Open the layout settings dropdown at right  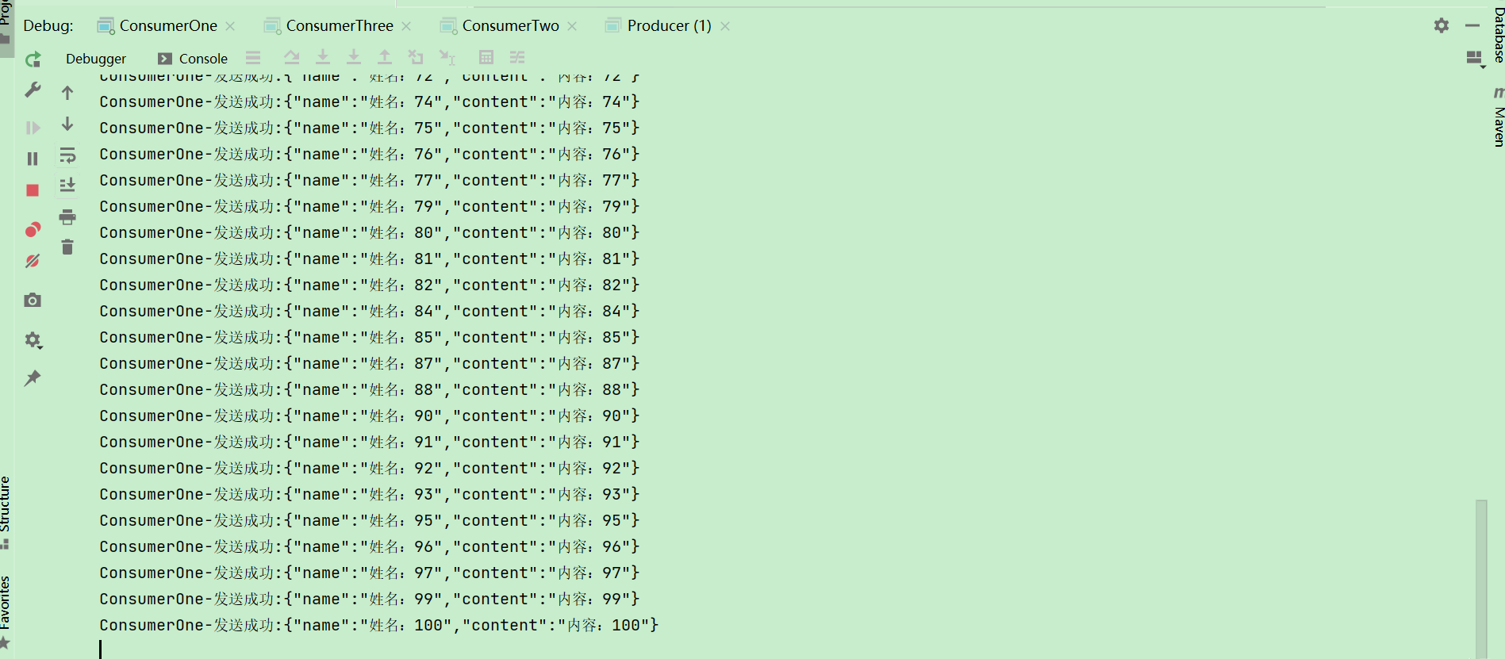[1475, 59]
